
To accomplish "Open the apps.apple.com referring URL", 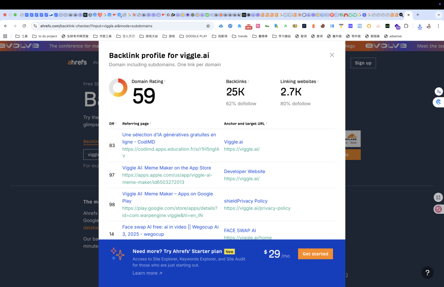I will point(167,178).
